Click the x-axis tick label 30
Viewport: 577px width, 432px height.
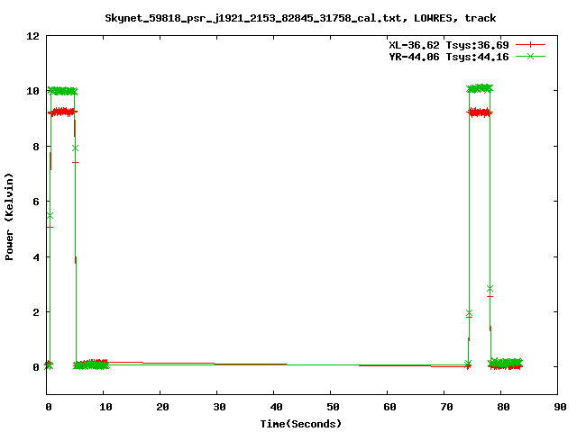(x=219, y=407)
